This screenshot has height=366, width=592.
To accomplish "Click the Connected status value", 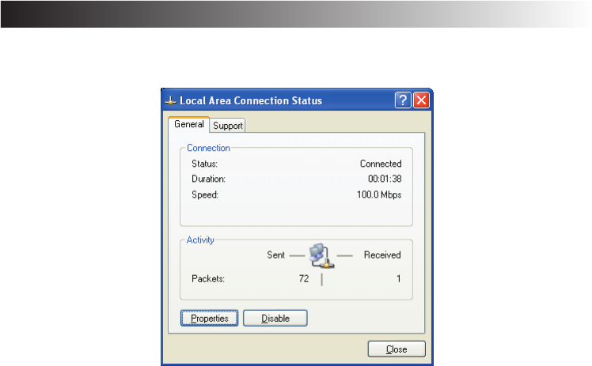I will [x=381, y=164].
